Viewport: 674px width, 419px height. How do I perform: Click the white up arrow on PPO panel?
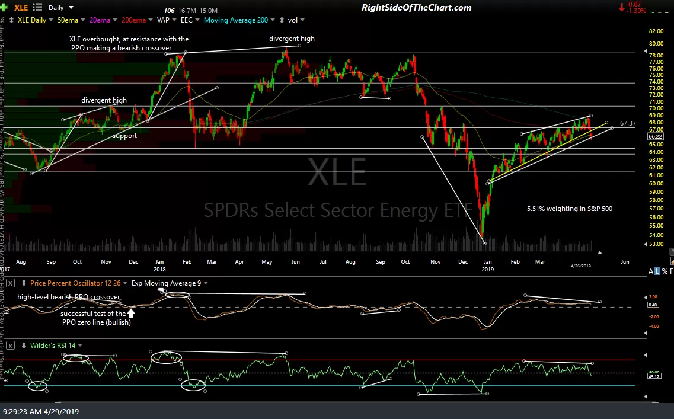130,314
